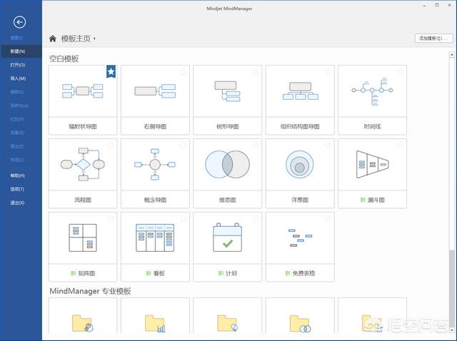Image resolution: width=457 pixels, height=341 pixels.
Task: Favorite the 流程图 template star
Action: [111, 145]
